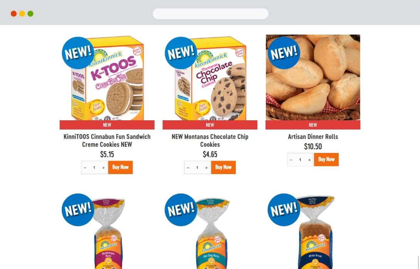420x269 pixels.
Task: View the K-TOOS cookie box product image
Action: [107, 78]
